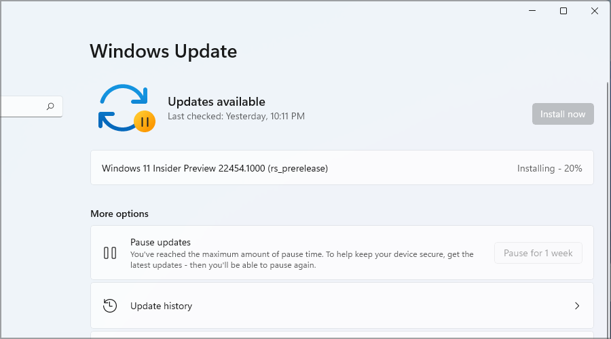Click the pause bars icon beside Pause updates

110,253
